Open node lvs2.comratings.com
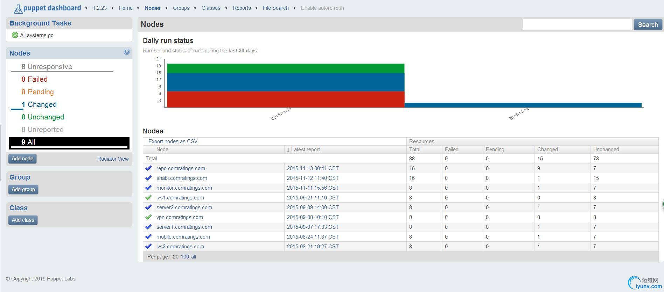 pos(180,247)
